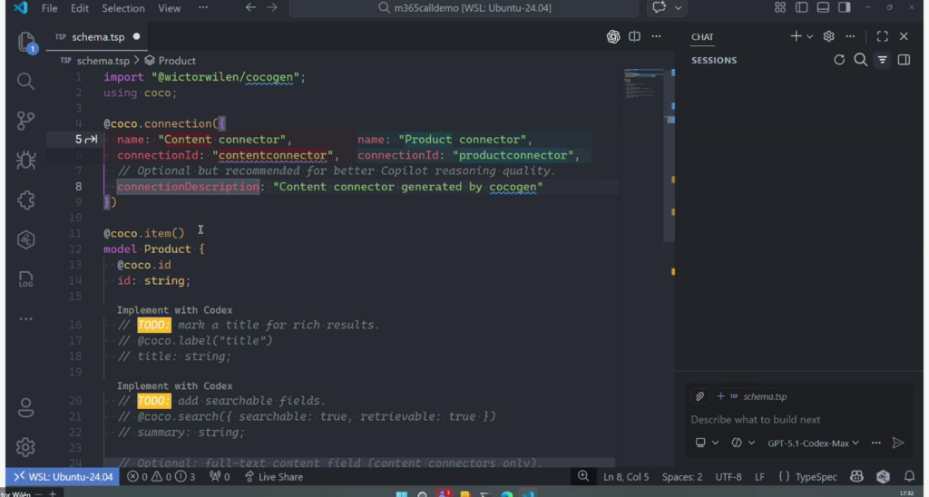This screenshot has width=929, height=497.
Task: Refresh the chat Sessions list
Action: pos(839,60)
